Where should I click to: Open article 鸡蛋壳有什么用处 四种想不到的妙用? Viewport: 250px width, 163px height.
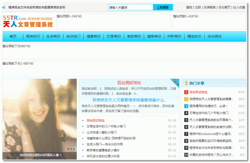tap(111, 138)
